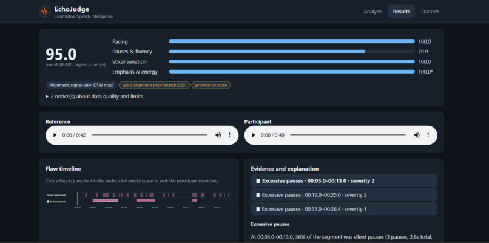Click the Pauses & fluency value 79.9
Viewport: 489px width, 243px height.
tap(423, 52)
